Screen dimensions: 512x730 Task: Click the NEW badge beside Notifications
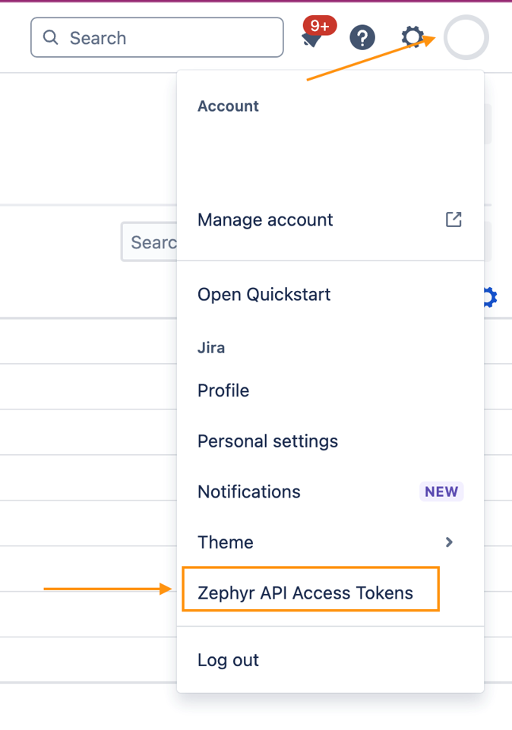(x=441, y=491)
